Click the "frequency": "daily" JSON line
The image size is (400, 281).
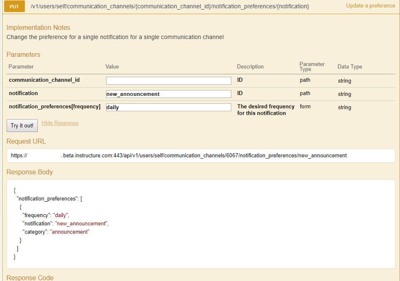click(46, 215)
